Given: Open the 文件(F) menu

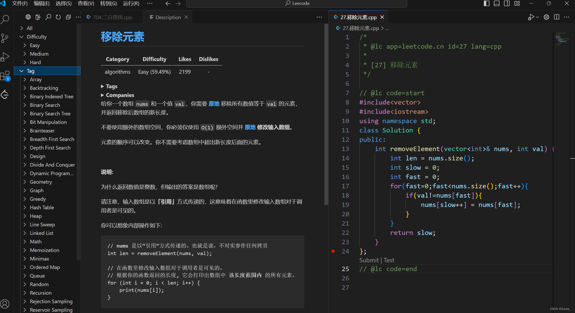Looking at the screenshot, I should [20, 3].
